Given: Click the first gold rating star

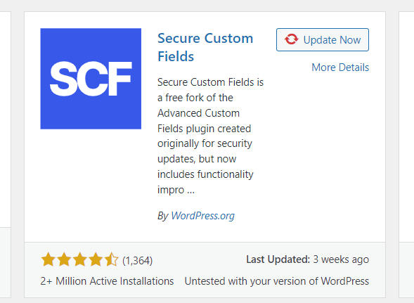Looking at the screenshot, I should [x=48, y=259].
